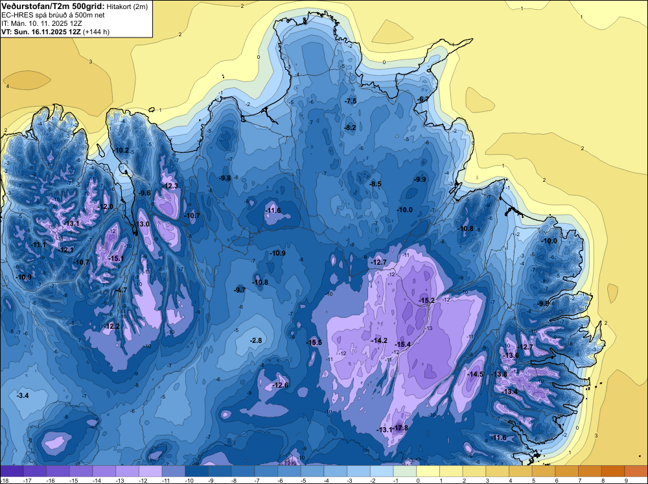Click the -13.6 temperature value
This screenshot has height=484, width=648.
point(511,356)
